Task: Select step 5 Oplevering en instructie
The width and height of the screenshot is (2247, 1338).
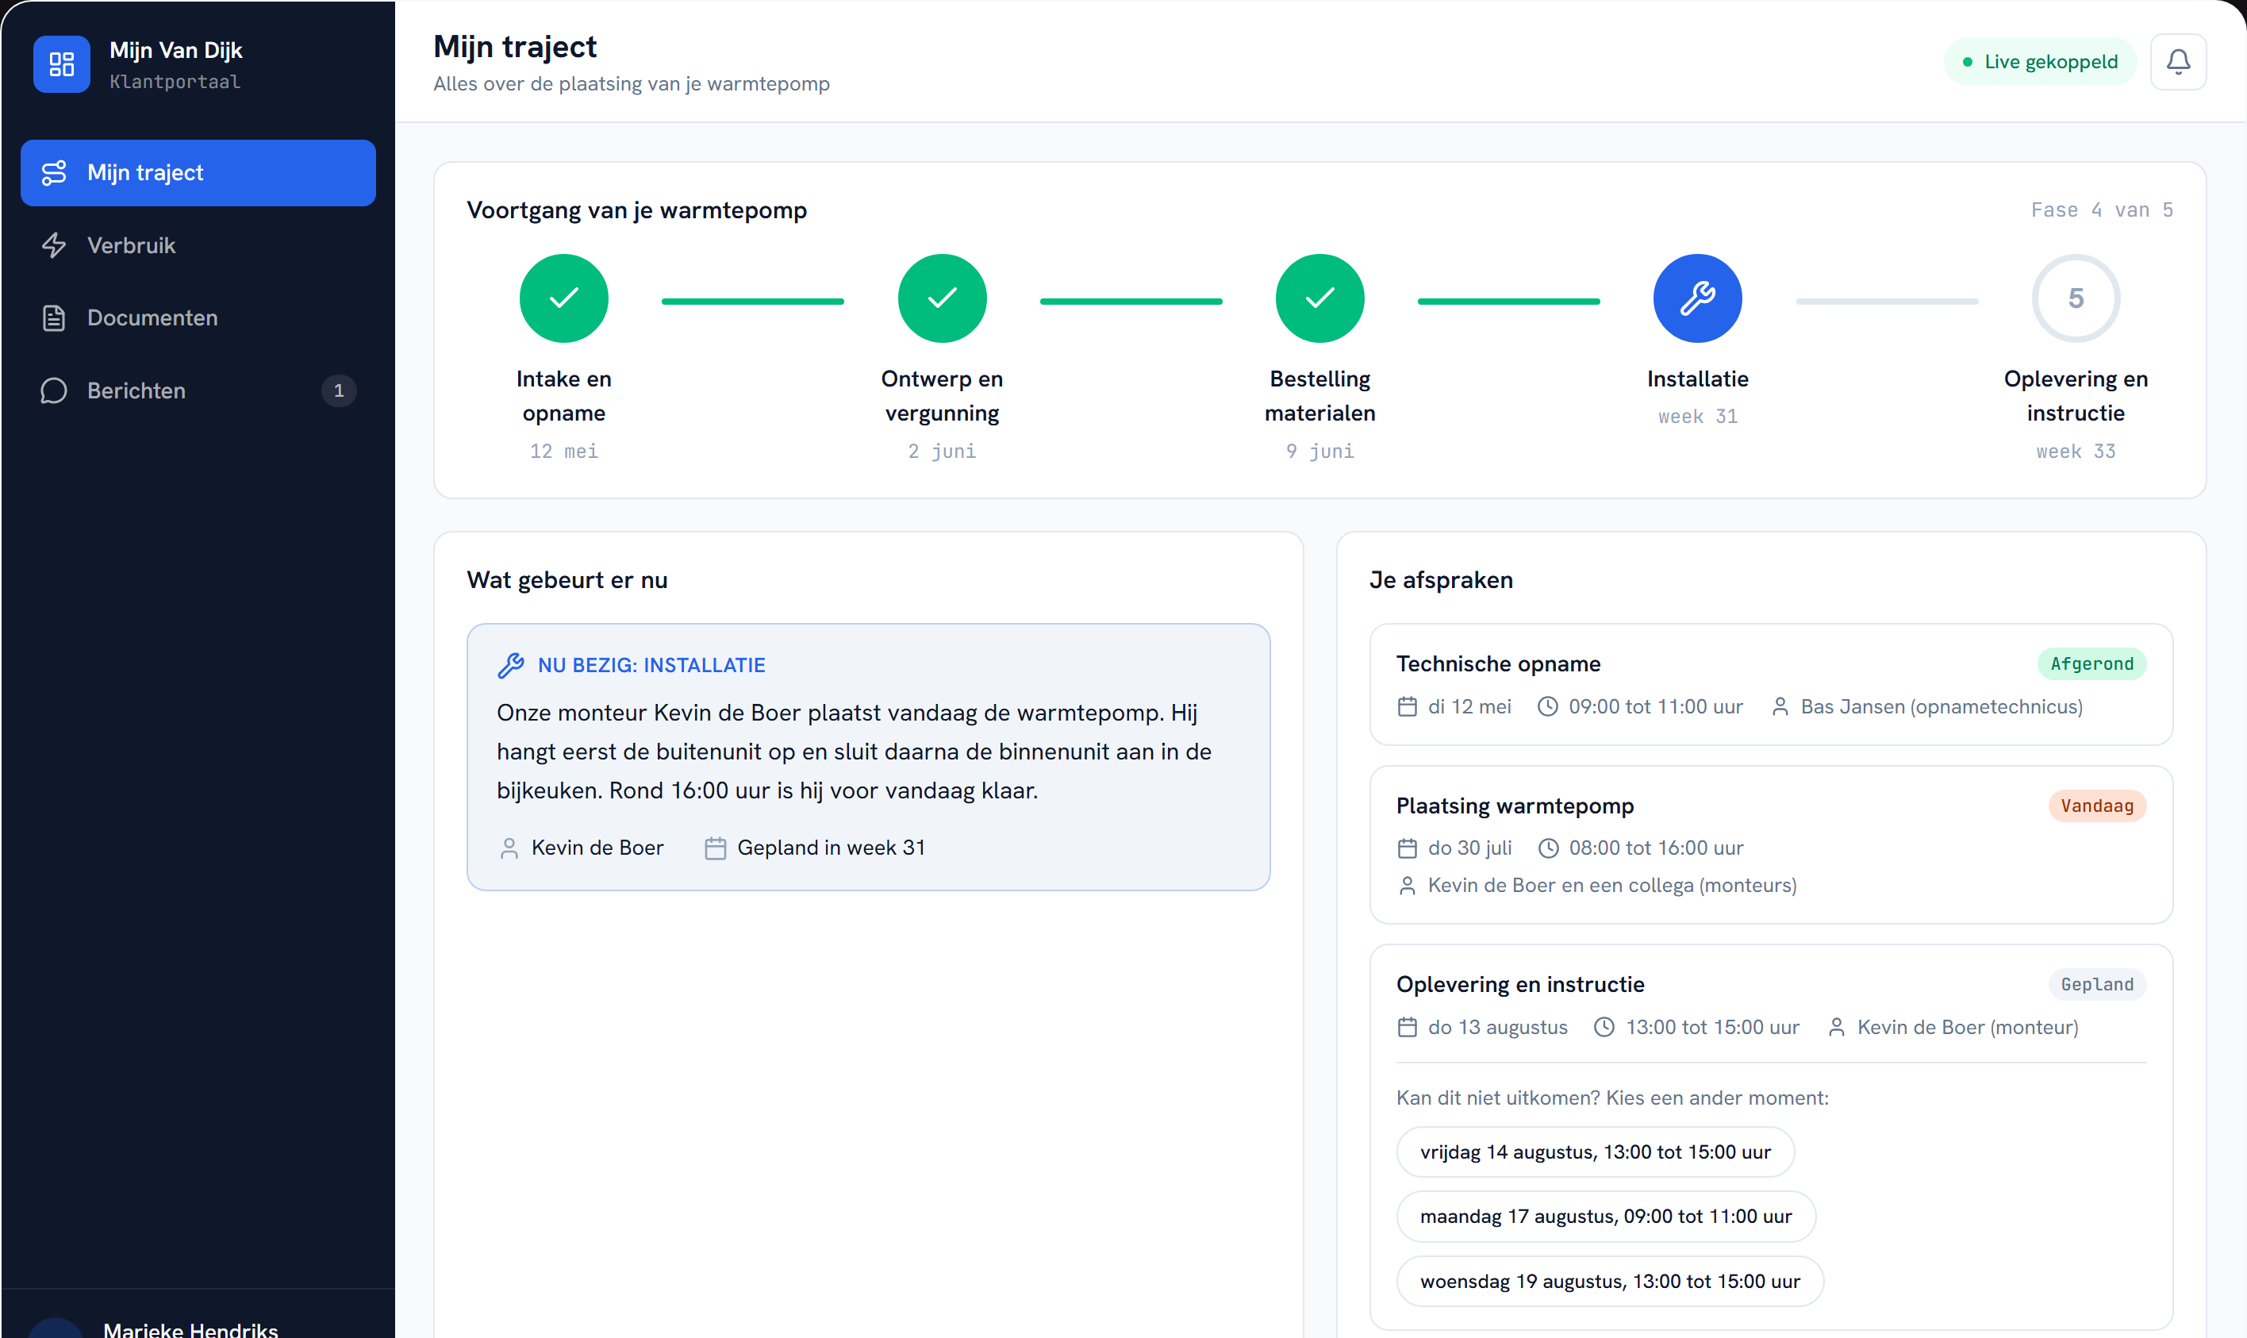Action: tap(2076, 298)
